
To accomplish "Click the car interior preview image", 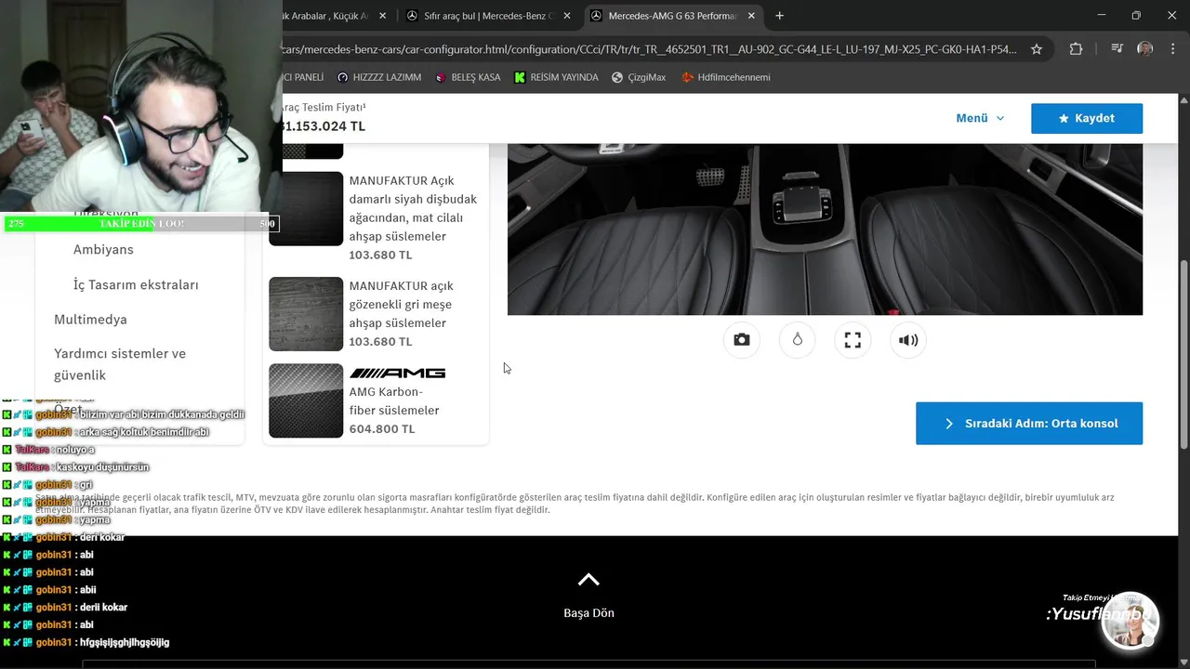I will click(x=825, y=229).
